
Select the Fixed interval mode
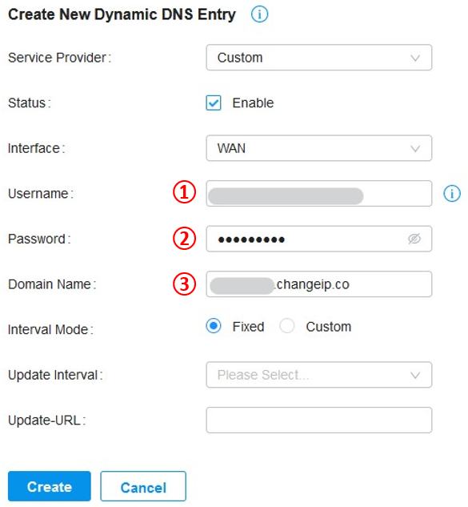[214, 326]
